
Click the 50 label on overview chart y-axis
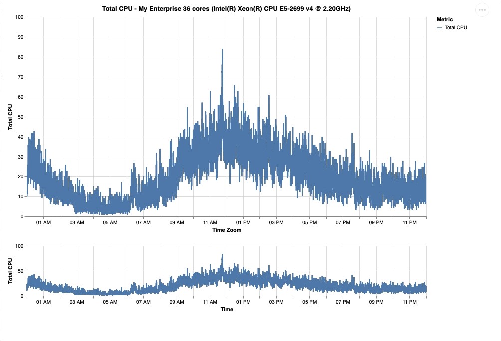tap(20, 271)
